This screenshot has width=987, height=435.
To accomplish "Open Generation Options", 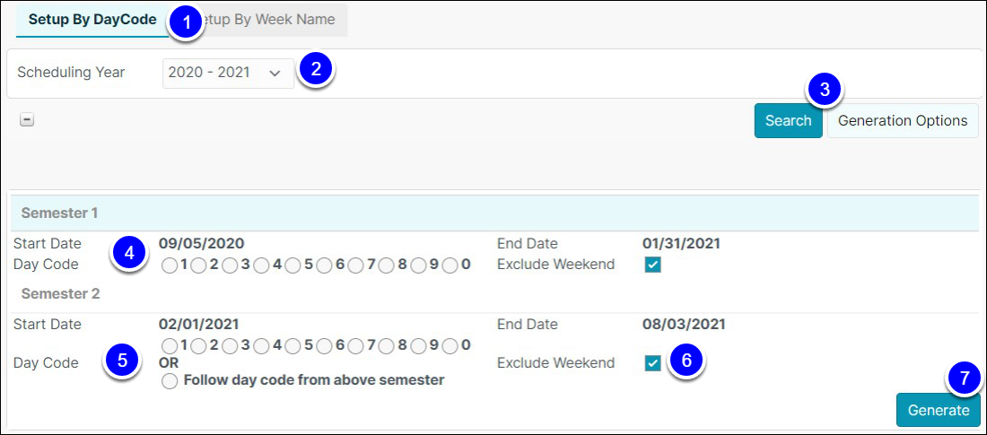I will (x=903, y=121).
